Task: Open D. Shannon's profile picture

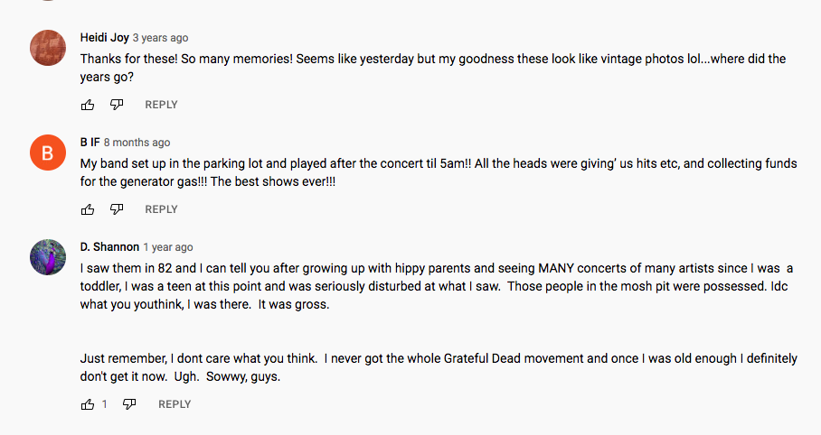Action: (x=48, y=257)
